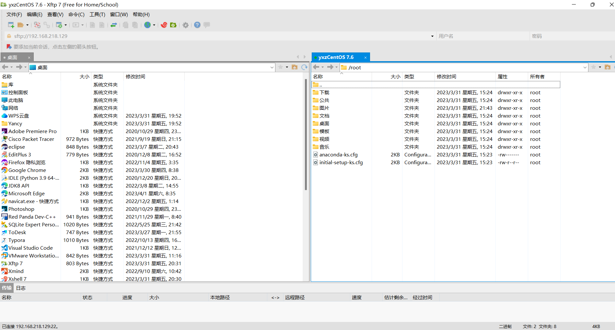Open the 帮助(H) menu
The width and height of the screenshot is (615, 330).
click(141, 14)
